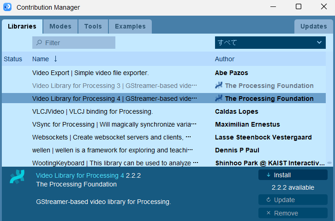
Task: Switch to the Libraries tab
Action: click(x=22, y=26)
